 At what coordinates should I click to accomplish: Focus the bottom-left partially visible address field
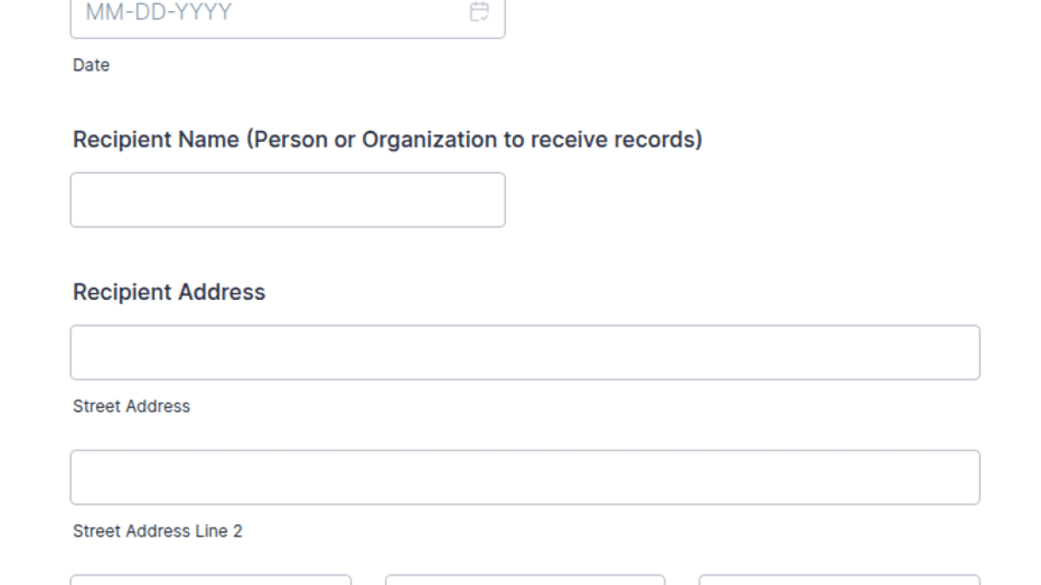click(x=211, y=580)
